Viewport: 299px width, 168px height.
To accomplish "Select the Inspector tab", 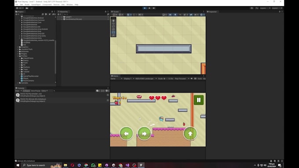I will click(212, 11).
